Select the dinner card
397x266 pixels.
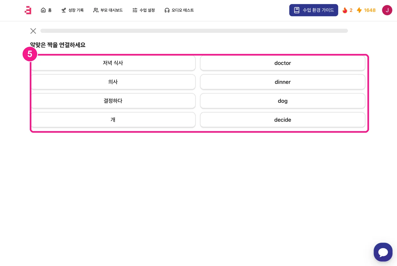coord(283,82)
